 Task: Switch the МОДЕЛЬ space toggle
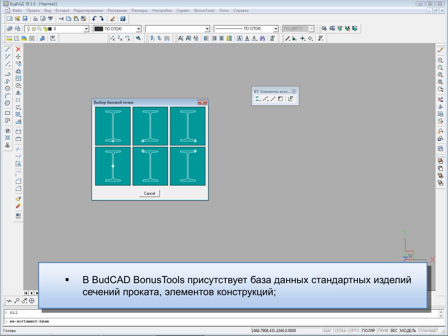408,331
